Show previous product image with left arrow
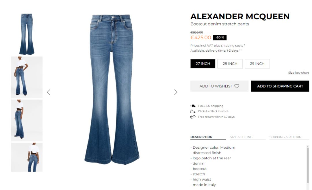 pyautogui.click(x=49, y=92)
